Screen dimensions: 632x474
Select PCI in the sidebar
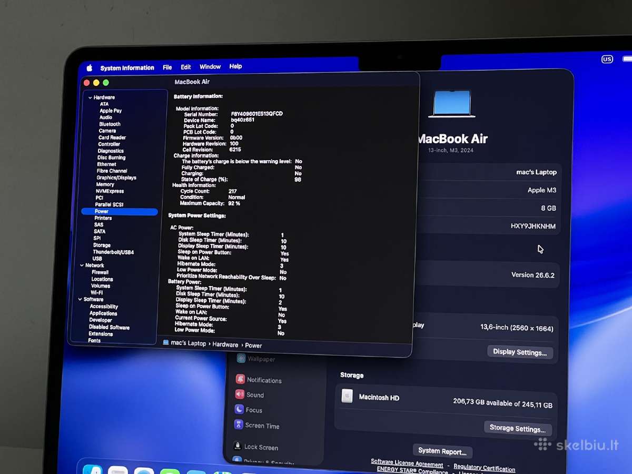click(100, 198)
